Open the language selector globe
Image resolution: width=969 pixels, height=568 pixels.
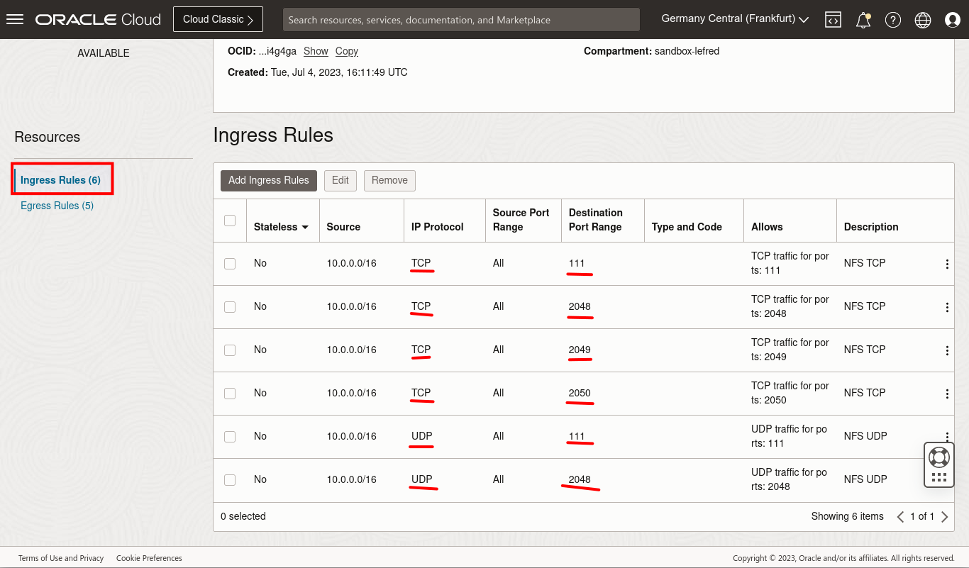coord(922,19)
